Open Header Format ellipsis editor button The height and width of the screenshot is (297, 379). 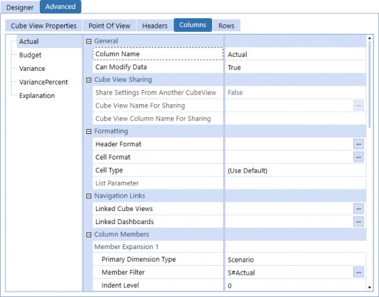pyautogui.click(x=358, y=144)
